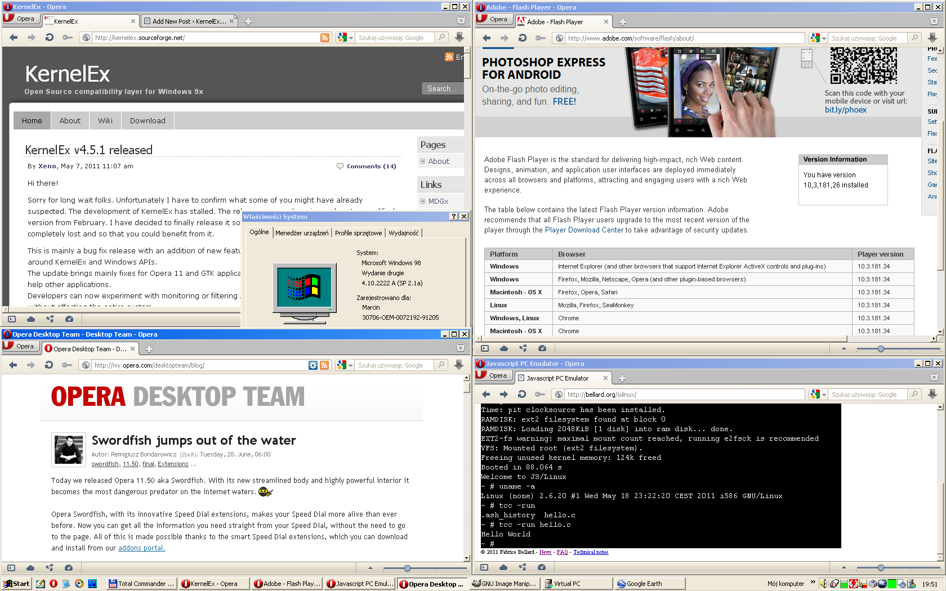Reload the page in the KernelEx window
Screen dimensions: 946x591
(x=50, y=38)
